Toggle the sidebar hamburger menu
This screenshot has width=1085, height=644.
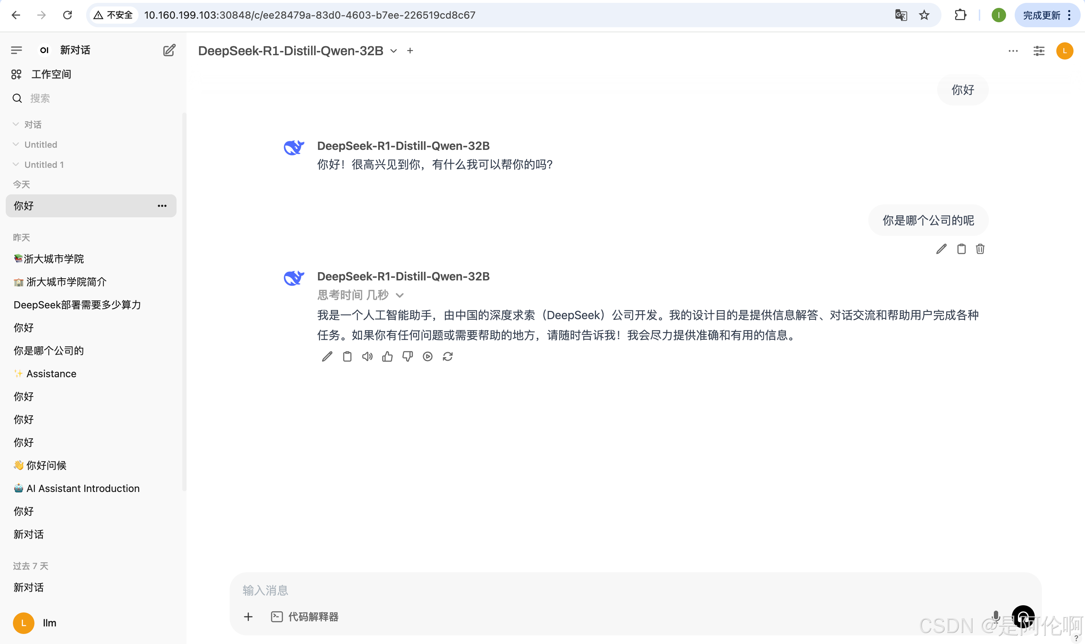[17, 50]
